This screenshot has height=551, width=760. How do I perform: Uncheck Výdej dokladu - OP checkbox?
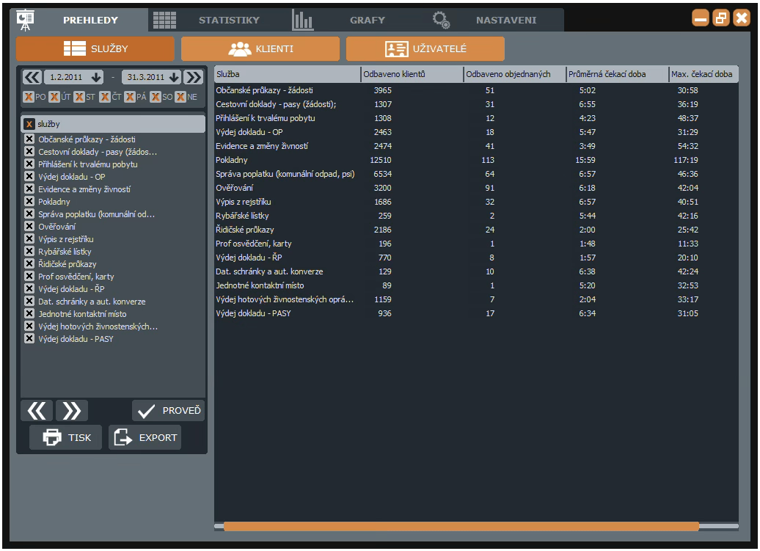tap(29, 176)
